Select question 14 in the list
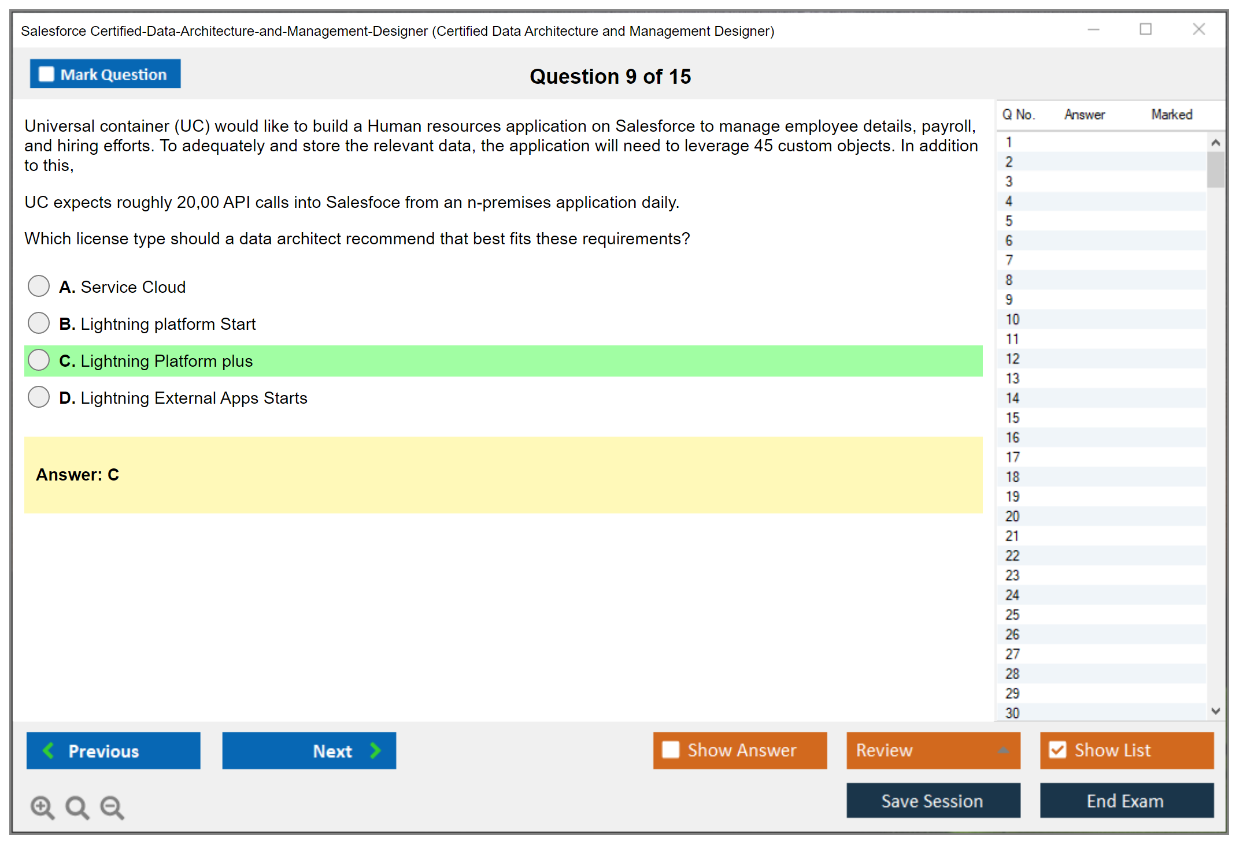The image size is (1243, 849). coord(1012,398)
